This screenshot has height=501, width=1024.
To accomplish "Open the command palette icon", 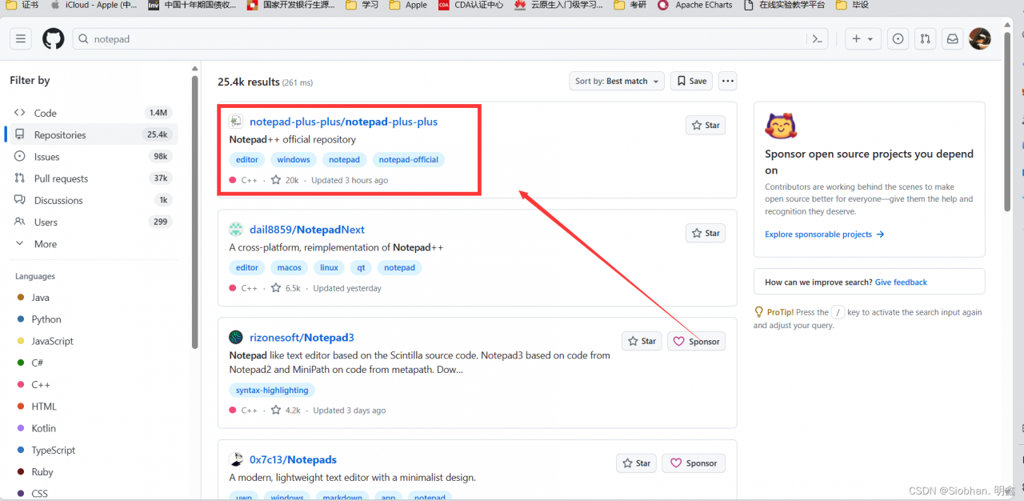I will [817, 38].
